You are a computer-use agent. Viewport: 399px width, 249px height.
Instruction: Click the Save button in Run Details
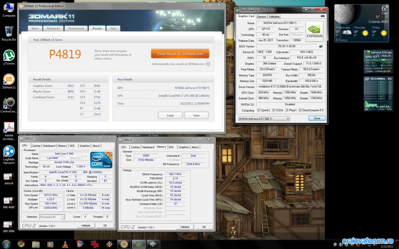pos(196,115)
